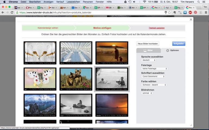The height and width of the screenshot is (130, 209).
Task: Select the grayscale sea rocks thumbnail
Action: point(76,105)
